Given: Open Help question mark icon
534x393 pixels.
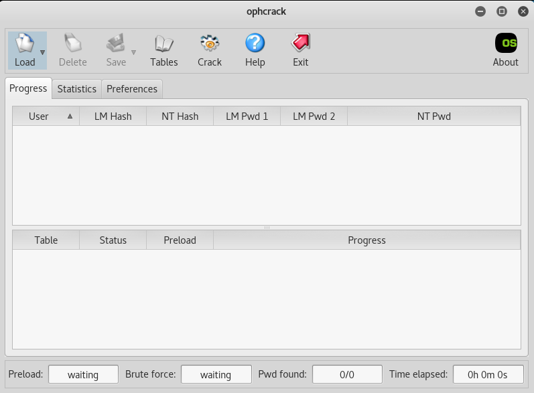Looking at the screenshot, I should tap(255, 44).
